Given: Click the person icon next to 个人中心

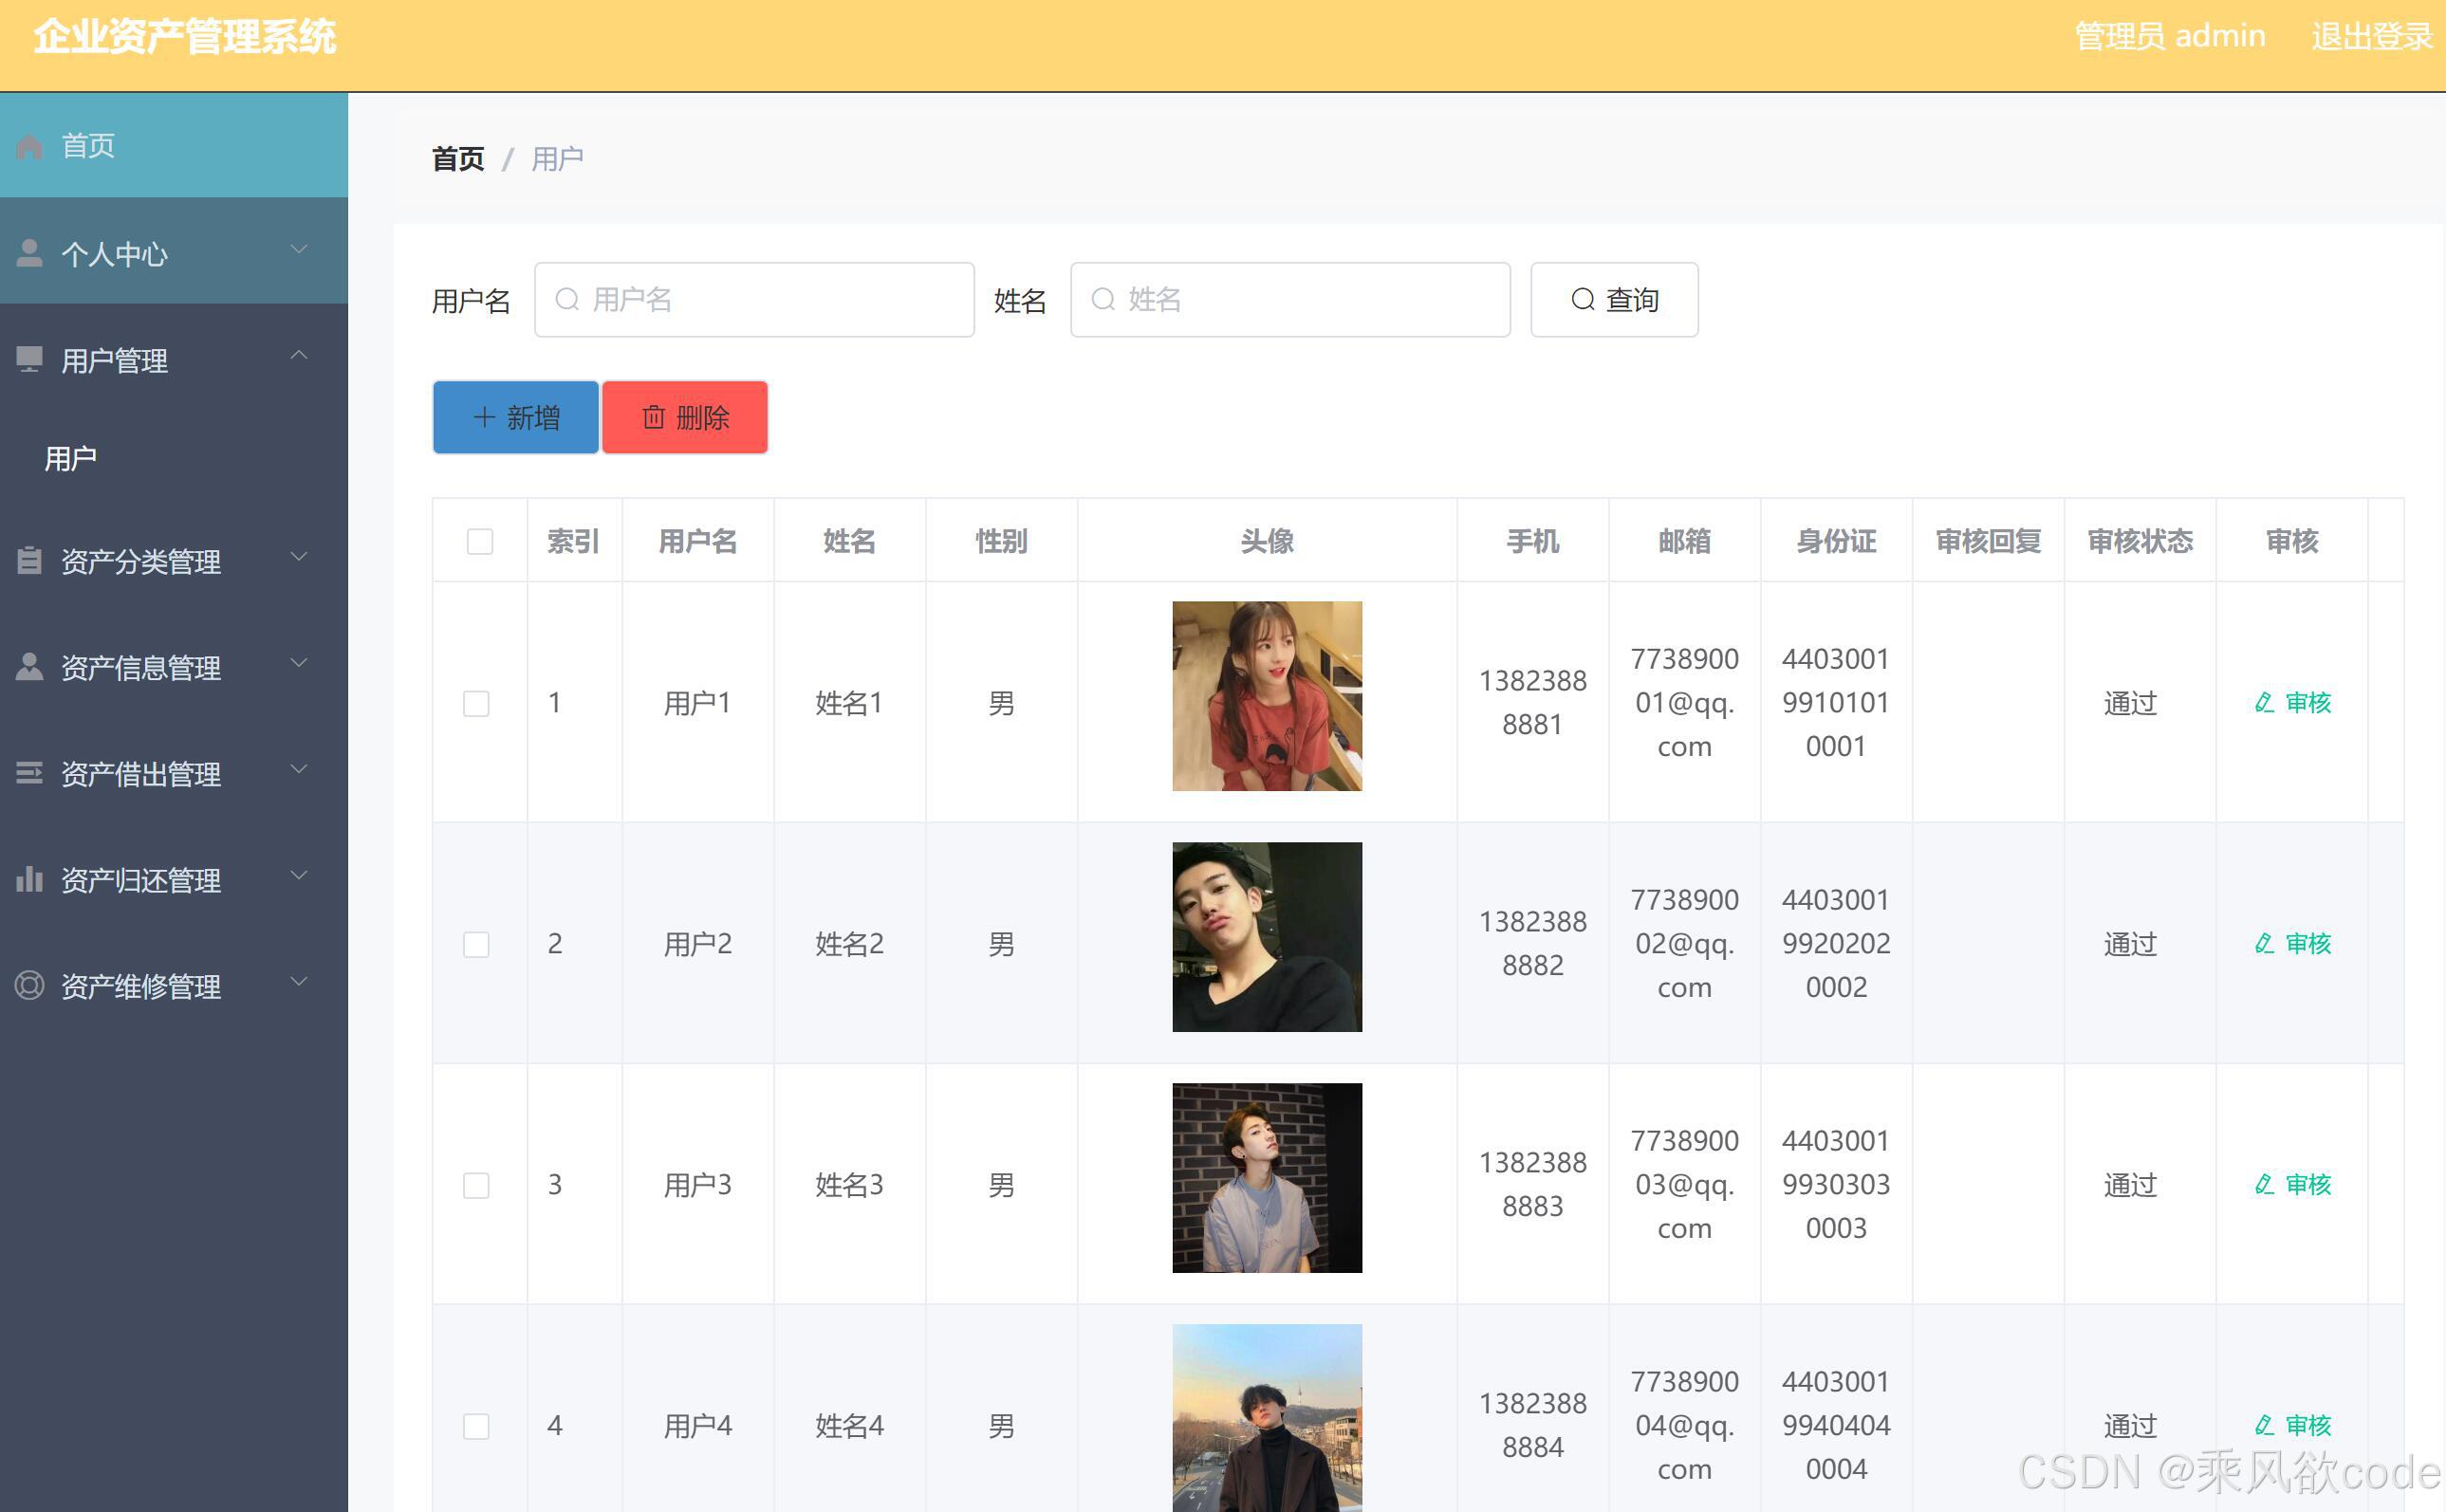Looking at the screenshot, I should coord(29,253).
